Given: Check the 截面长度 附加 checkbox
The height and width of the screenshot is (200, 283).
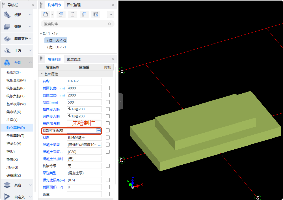Looking at the screenshot, I should 108,88.
